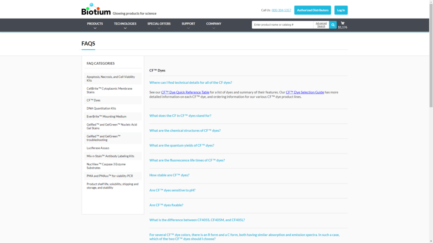This screenshot has height=243, width=433.
Task: Expand the Special Offers menu chevron
Action: pos(159,28)
